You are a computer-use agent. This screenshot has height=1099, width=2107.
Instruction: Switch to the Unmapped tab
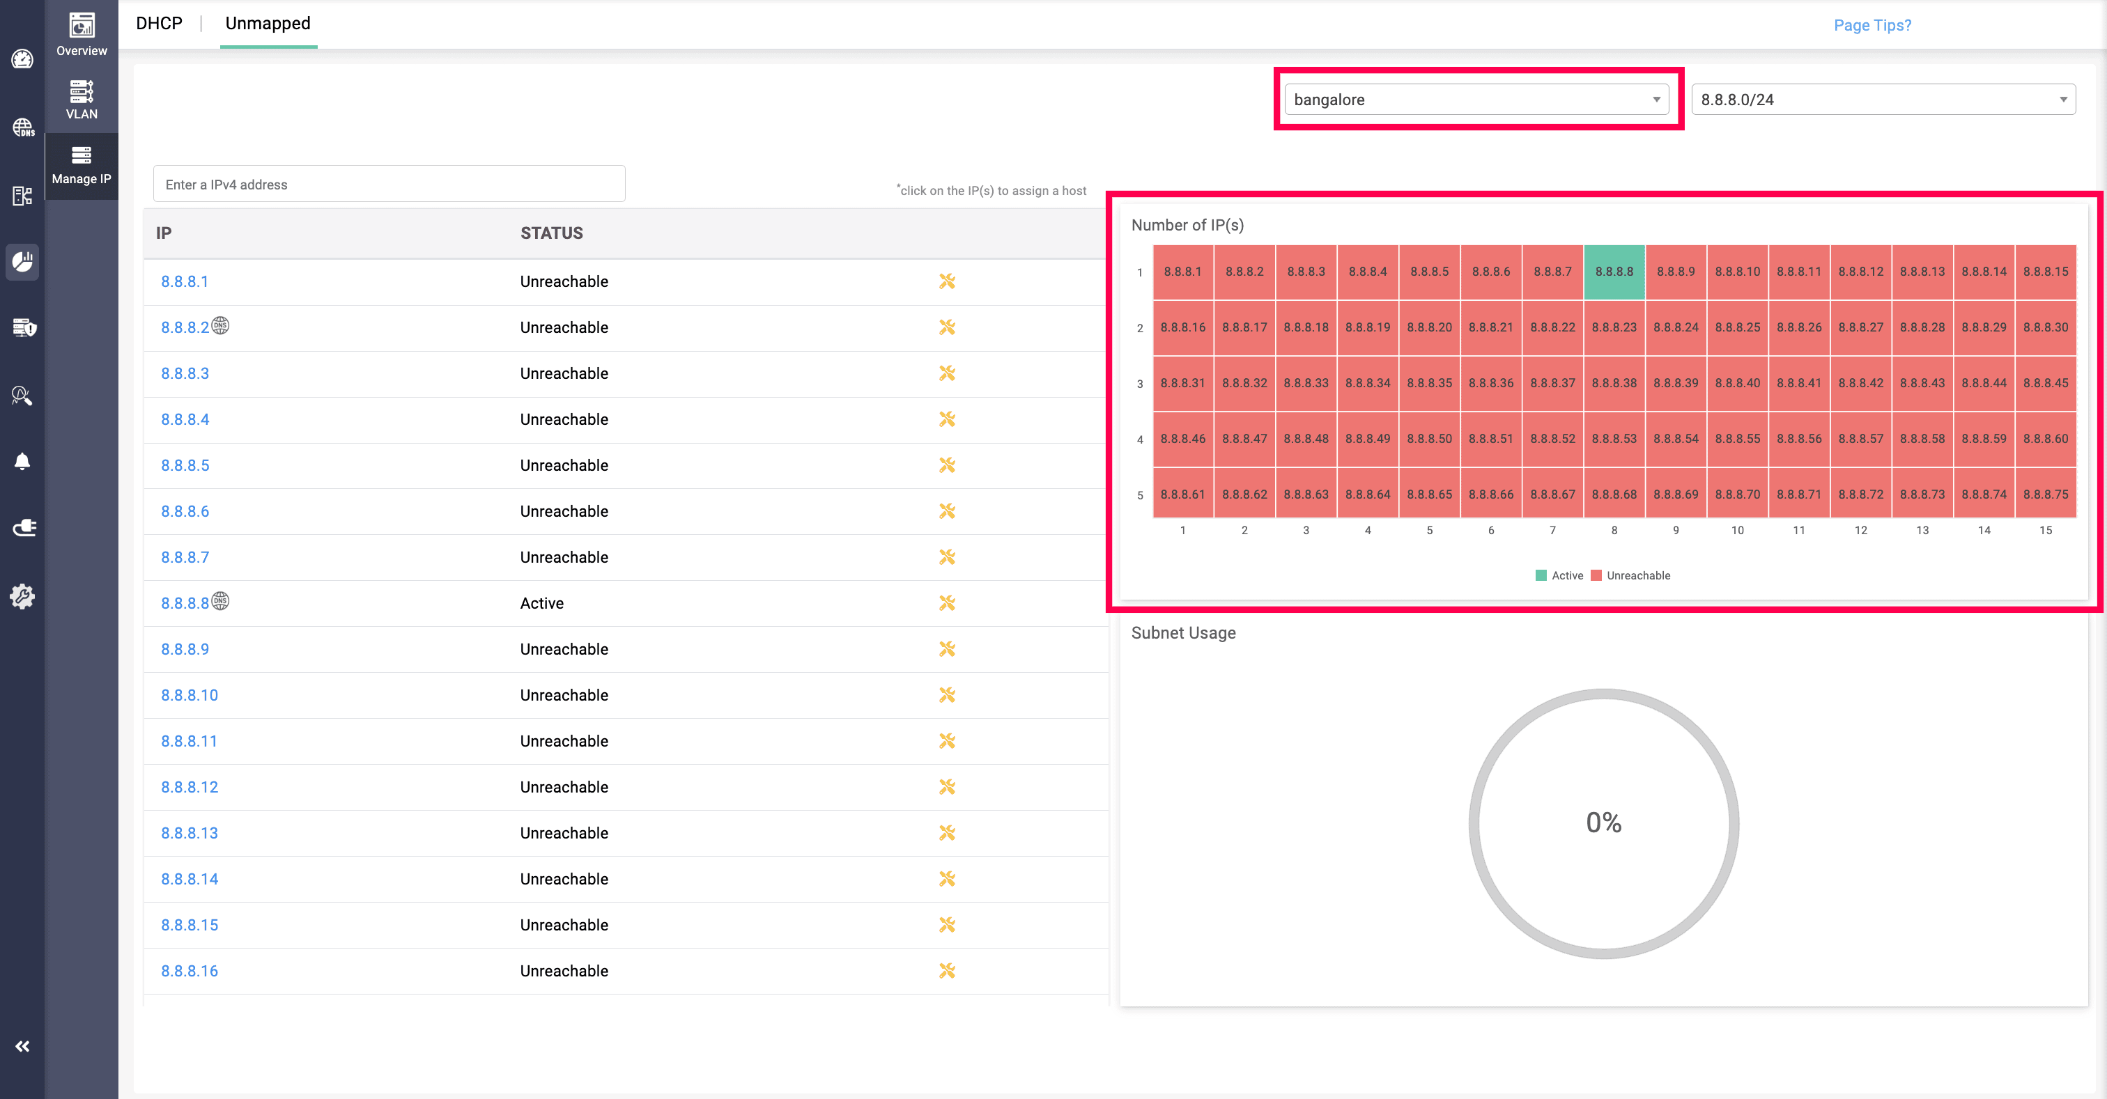point(268,24)
